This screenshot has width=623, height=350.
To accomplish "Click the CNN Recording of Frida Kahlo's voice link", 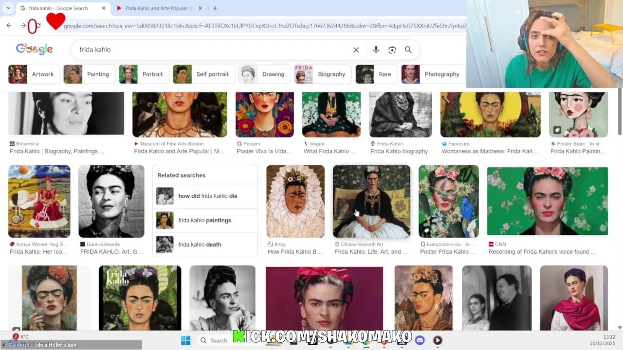I will pyautogui.click(x=542, y=252).
